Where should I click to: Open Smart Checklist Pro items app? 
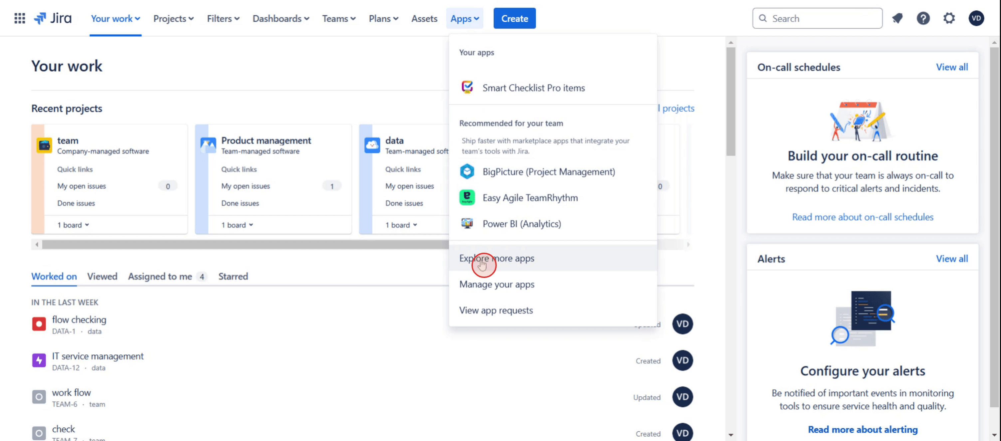(533, 88)
